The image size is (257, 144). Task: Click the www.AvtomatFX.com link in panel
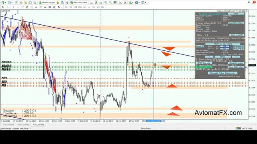click(x=229, y=76)
